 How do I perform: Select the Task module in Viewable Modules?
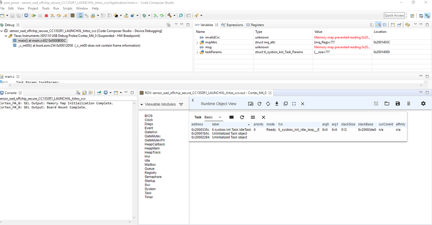[148, 193]
